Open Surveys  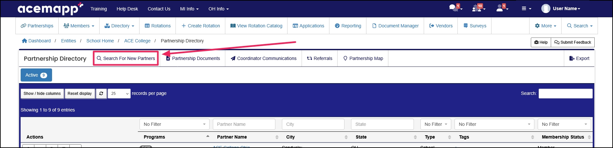pyautogui.click(x=474, y=26)
